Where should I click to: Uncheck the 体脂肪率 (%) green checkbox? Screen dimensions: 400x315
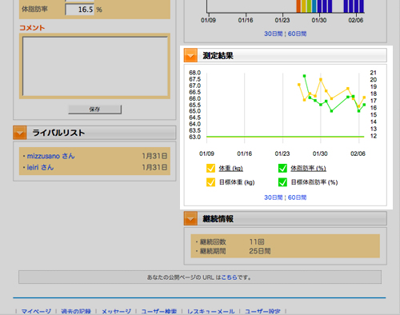click(282, 169)
